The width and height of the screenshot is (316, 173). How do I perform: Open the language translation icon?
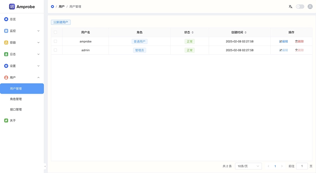(x=290, y=7)
